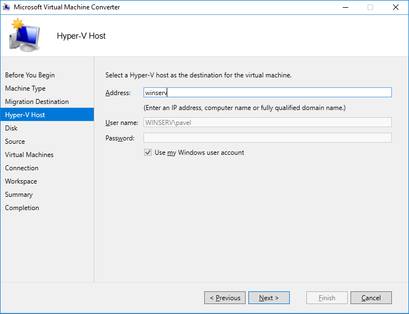The height and width of the screenshot is (314, 409).
Task: Click the virtual machine wizard header icon
Action: pos(24,35)
